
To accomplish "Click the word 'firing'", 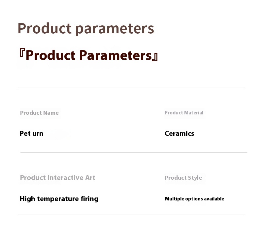I will pyautogui.click(x=89, y=199).
